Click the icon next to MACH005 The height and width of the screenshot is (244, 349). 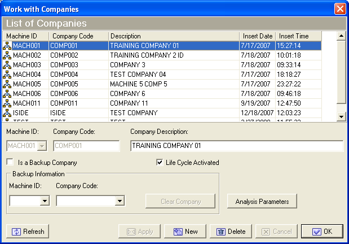pos(7,84)
